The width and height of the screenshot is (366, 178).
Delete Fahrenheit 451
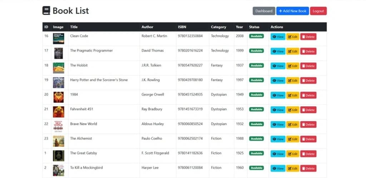pos(308,110)
